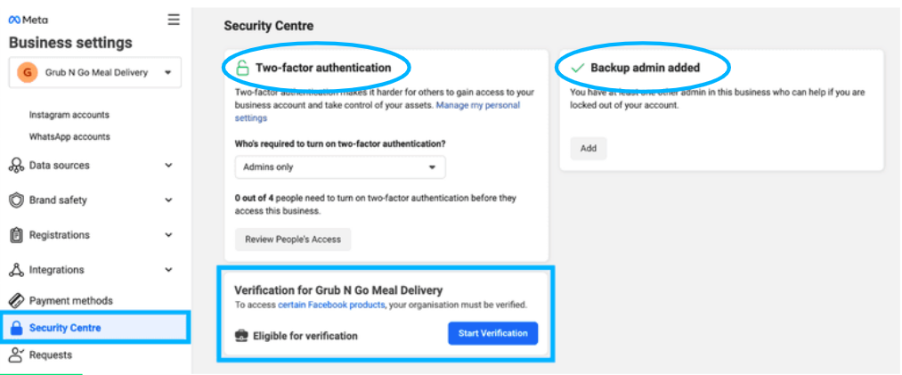Click the Meta logo
The image size is (902, 375).
[x=28, y=20]
